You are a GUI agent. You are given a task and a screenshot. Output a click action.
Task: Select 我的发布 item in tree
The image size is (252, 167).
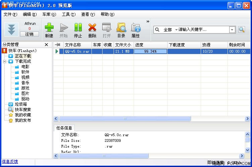23,120
